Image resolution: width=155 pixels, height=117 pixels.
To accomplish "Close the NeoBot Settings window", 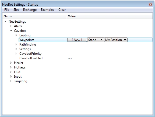I will tap(150, 5).
